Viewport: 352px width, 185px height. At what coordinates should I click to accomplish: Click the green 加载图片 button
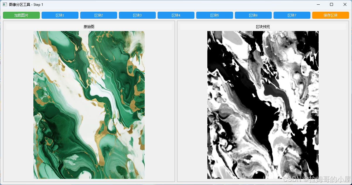pos(21,15)
